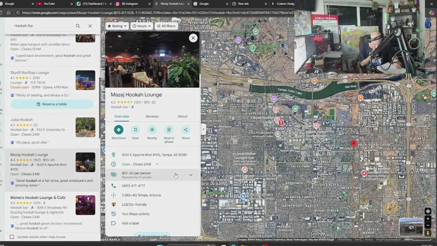Click Skysill Rooftop Lounge thumbnail photo
The width and height of the screenshot is (437, 246).
click(85, 80)
